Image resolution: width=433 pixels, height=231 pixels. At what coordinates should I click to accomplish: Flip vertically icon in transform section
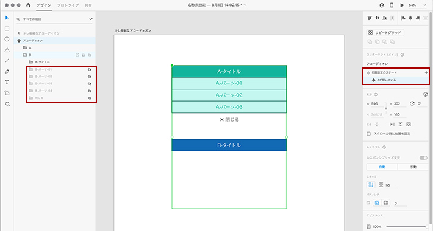click(x=377, y=125)
